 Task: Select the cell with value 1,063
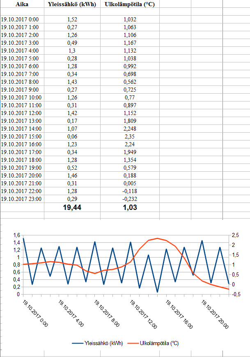(130, 27)
